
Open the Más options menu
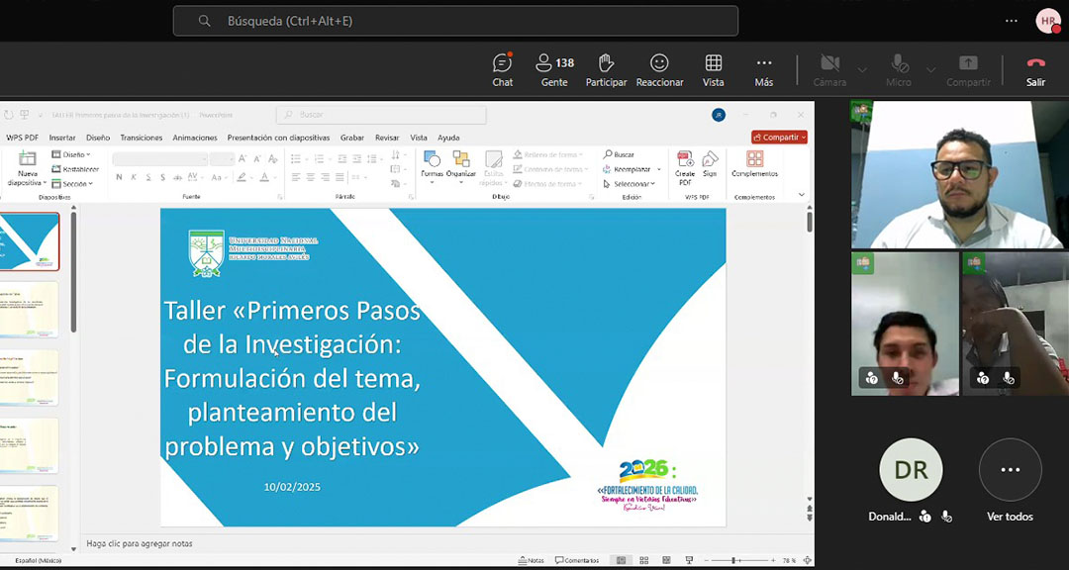pyautogui.click(x=763, y=69)
